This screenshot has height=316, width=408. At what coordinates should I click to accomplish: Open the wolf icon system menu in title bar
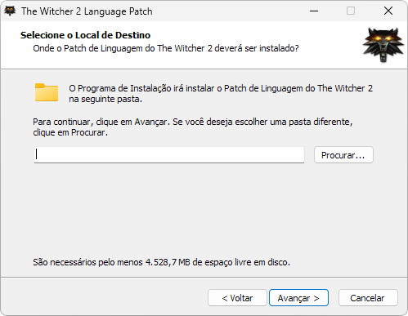10,11
